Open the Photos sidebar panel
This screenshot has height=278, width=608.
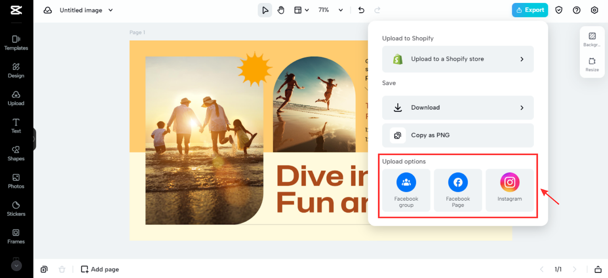point(16,181)
